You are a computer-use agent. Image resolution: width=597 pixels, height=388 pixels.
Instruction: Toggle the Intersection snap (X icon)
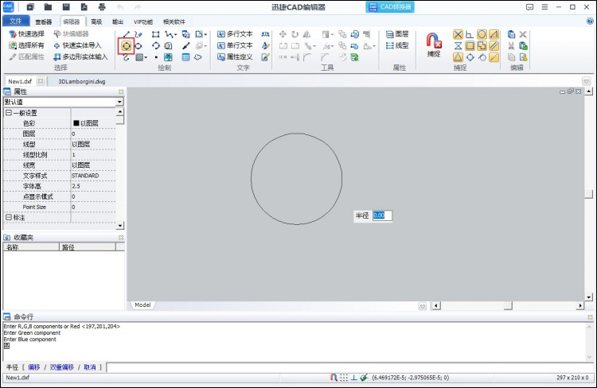click(x=458, y=35)
